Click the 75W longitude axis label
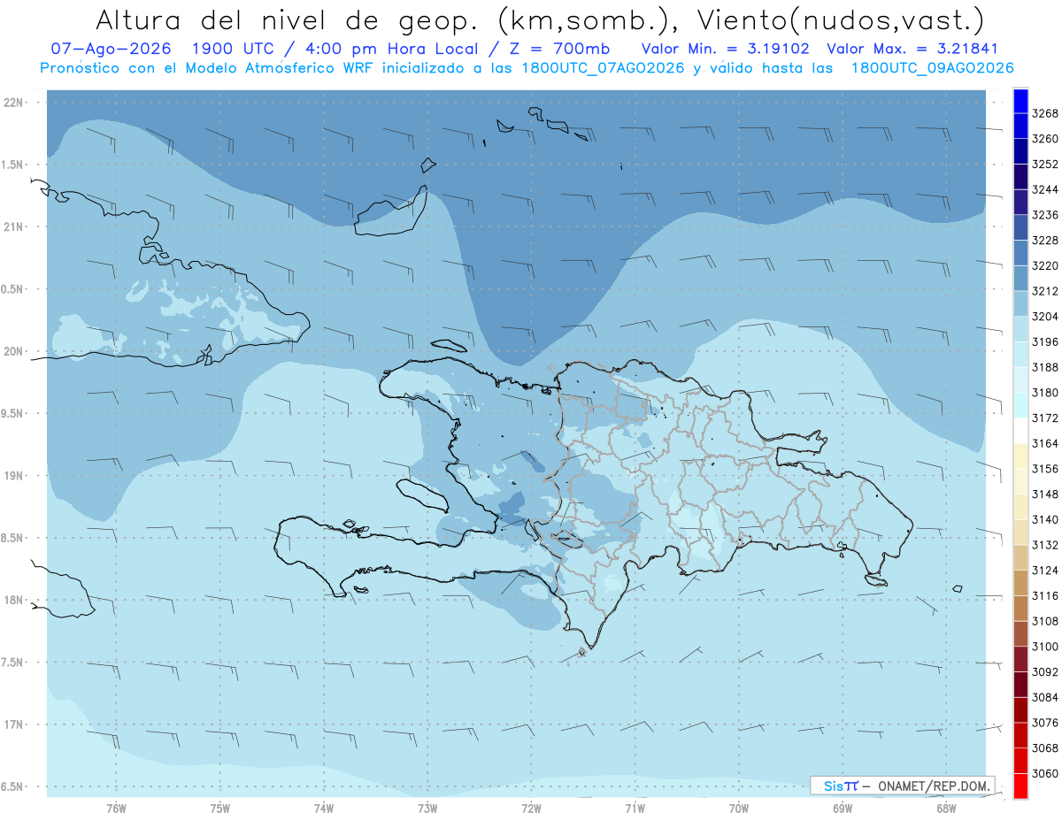 point(220,809)
